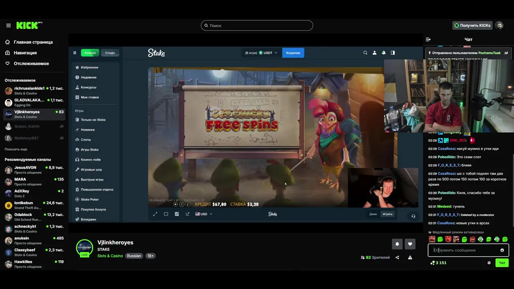The height and width of the screenshot is (289, 514).
Task: Hide the pinned message by PochemuTaak
Action: click(x=506, y=53)
